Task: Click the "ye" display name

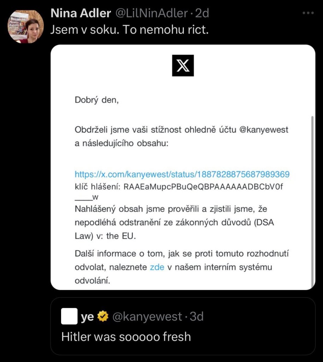Action: 87,316
